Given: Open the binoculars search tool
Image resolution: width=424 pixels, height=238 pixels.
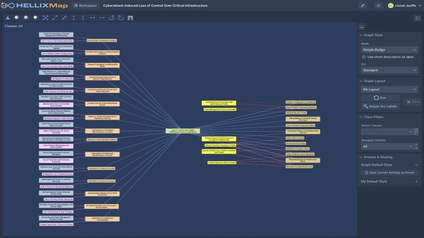Looking at the screenshot, I should coord(130,18).
